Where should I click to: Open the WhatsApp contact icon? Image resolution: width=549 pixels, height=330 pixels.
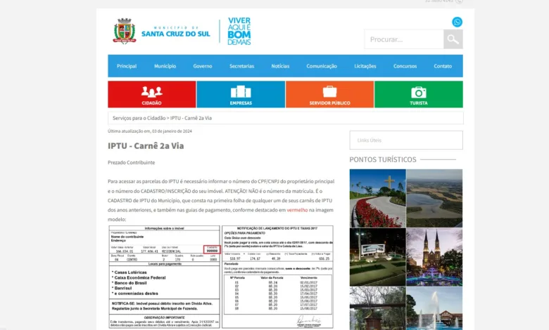pos(458,22)
